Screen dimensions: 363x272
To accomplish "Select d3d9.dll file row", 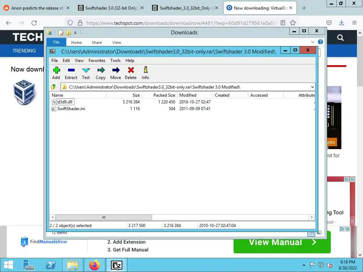I will point(182,102).
